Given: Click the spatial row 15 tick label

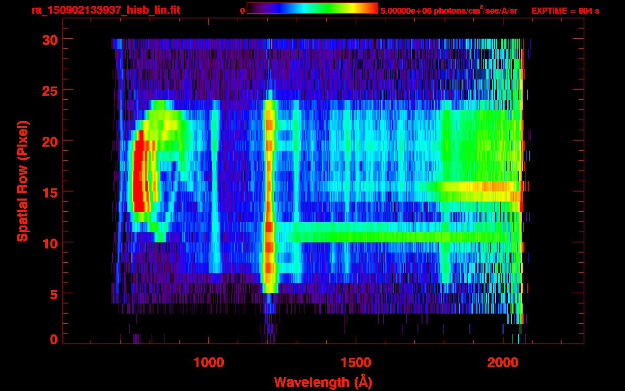Looking at the screenshot, I should click(x=50, y=192).
